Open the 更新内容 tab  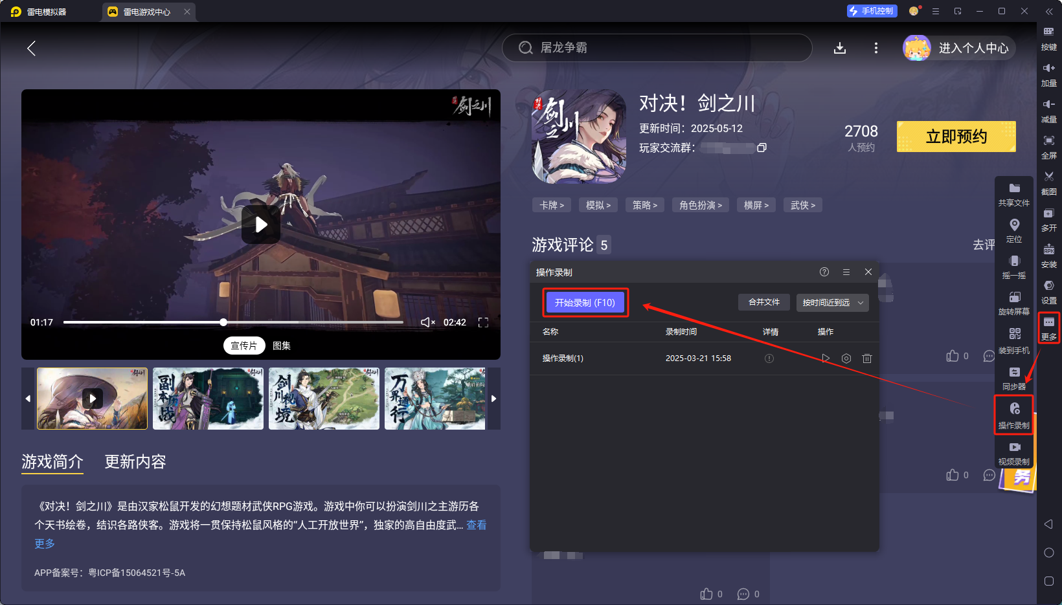(x=135, y=462)
